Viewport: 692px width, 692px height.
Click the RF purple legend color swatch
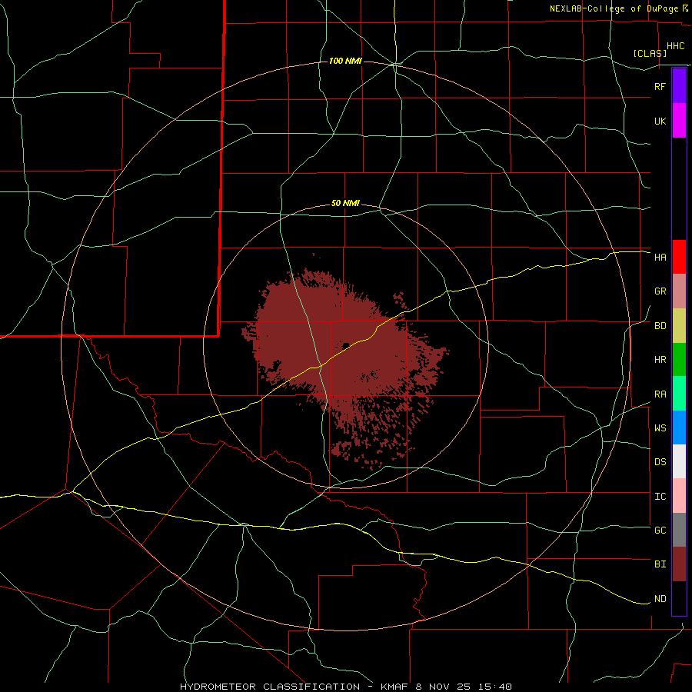point(679,86)
